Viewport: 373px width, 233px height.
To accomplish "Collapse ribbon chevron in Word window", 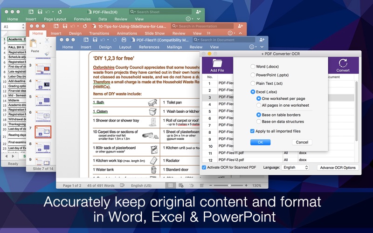I will 262,47.
